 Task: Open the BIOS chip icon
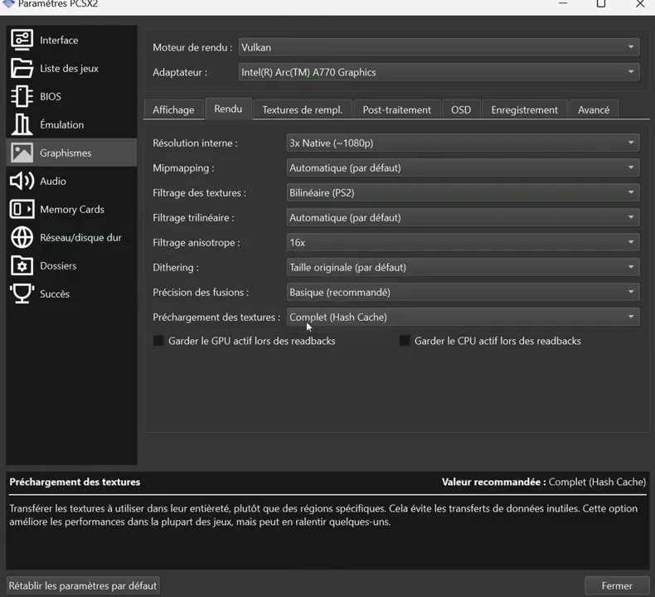22,96
